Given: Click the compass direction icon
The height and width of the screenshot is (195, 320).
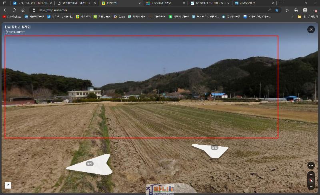Looking at the screenshot, I should point(311,181).
